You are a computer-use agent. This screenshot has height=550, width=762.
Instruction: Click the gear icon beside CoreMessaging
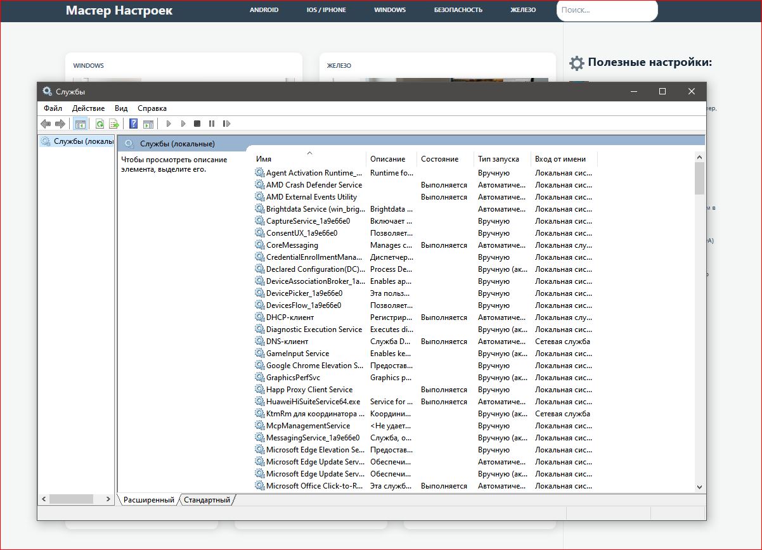tap(260, 245)
